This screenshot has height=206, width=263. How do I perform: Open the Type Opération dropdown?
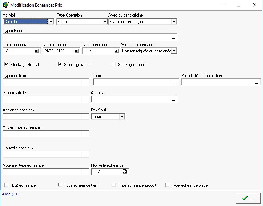point(104,22)
